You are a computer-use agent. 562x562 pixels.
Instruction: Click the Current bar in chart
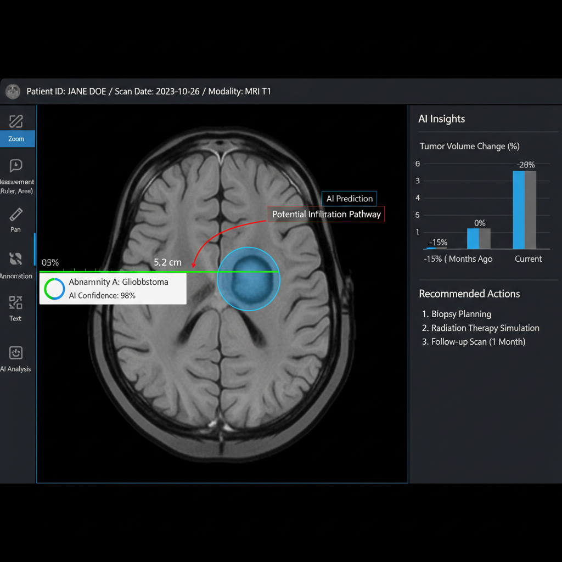[x=524, y=210]
